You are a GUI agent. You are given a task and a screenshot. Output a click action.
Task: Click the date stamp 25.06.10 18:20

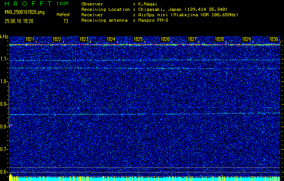(x=19, y=21)
